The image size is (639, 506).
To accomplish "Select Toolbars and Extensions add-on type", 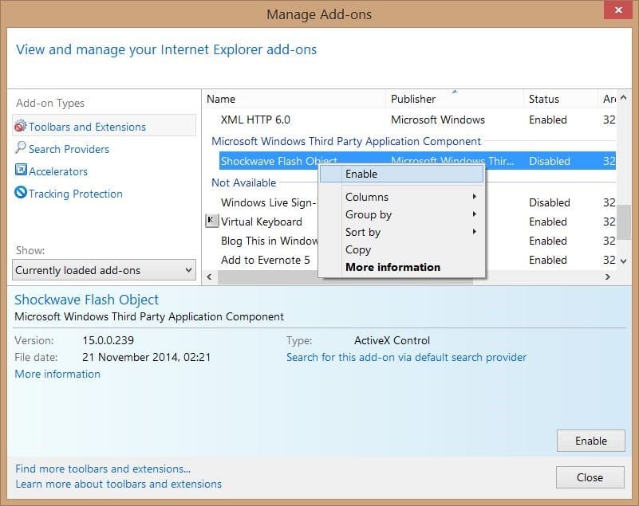I will pos(105,127).
